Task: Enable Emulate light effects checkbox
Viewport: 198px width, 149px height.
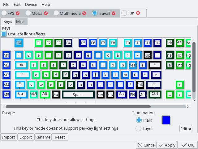Action: (4, 34)
